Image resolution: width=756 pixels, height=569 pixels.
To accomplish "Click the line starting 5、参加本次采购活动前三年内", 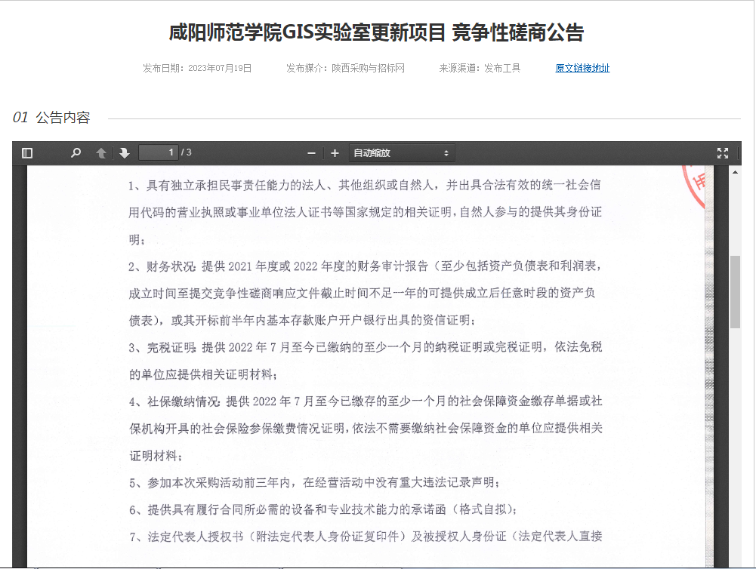I will tap(314, 482).
